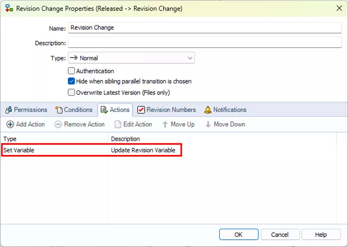Click the Remove Action minus icon
Screen dimensions: 348x247
tap(58, 124)
